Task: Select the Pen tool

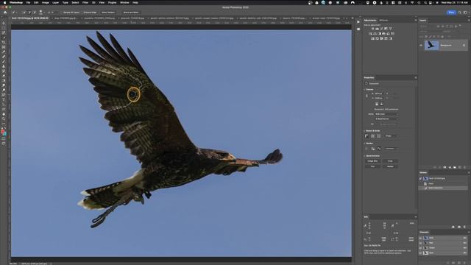Action: click(x=4, y=95)
